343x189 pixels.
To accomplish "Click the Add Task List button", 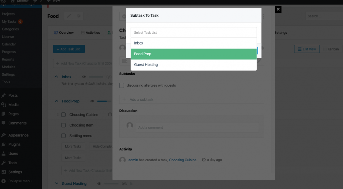I will [x=69, y=49].
